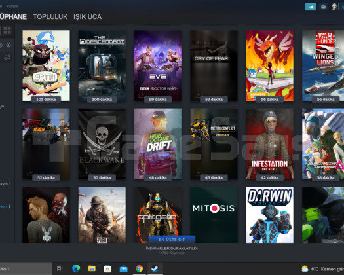
Task: Open Microsoft Store from the taskbar
Action: tap(107, 268)
